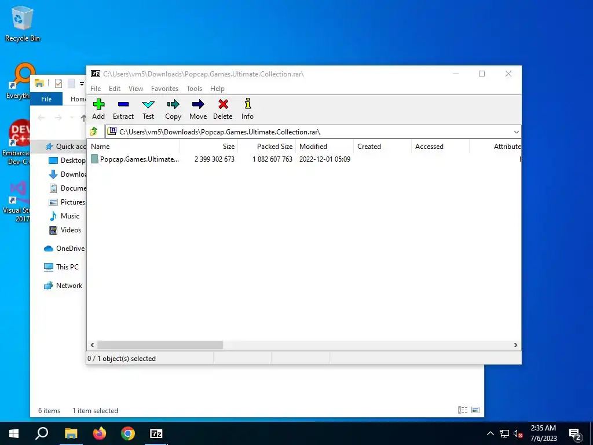593x445 pixels.
Task: Select Videos in the Explorer sidebar
Action: pos(65,230)
